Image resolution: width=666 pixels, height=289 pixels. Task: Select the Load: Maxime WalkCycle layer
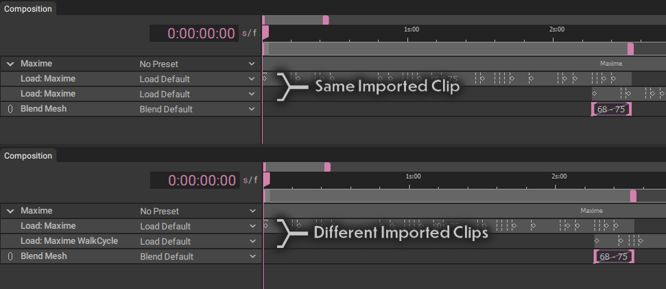pos(69,241)
